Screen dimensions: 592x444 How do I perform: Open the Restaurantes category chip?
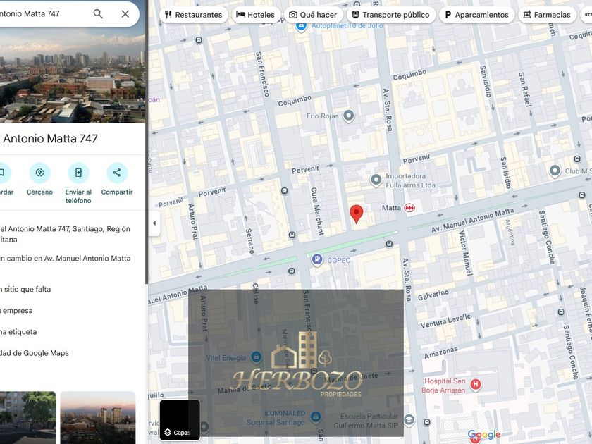pos(194,15)
